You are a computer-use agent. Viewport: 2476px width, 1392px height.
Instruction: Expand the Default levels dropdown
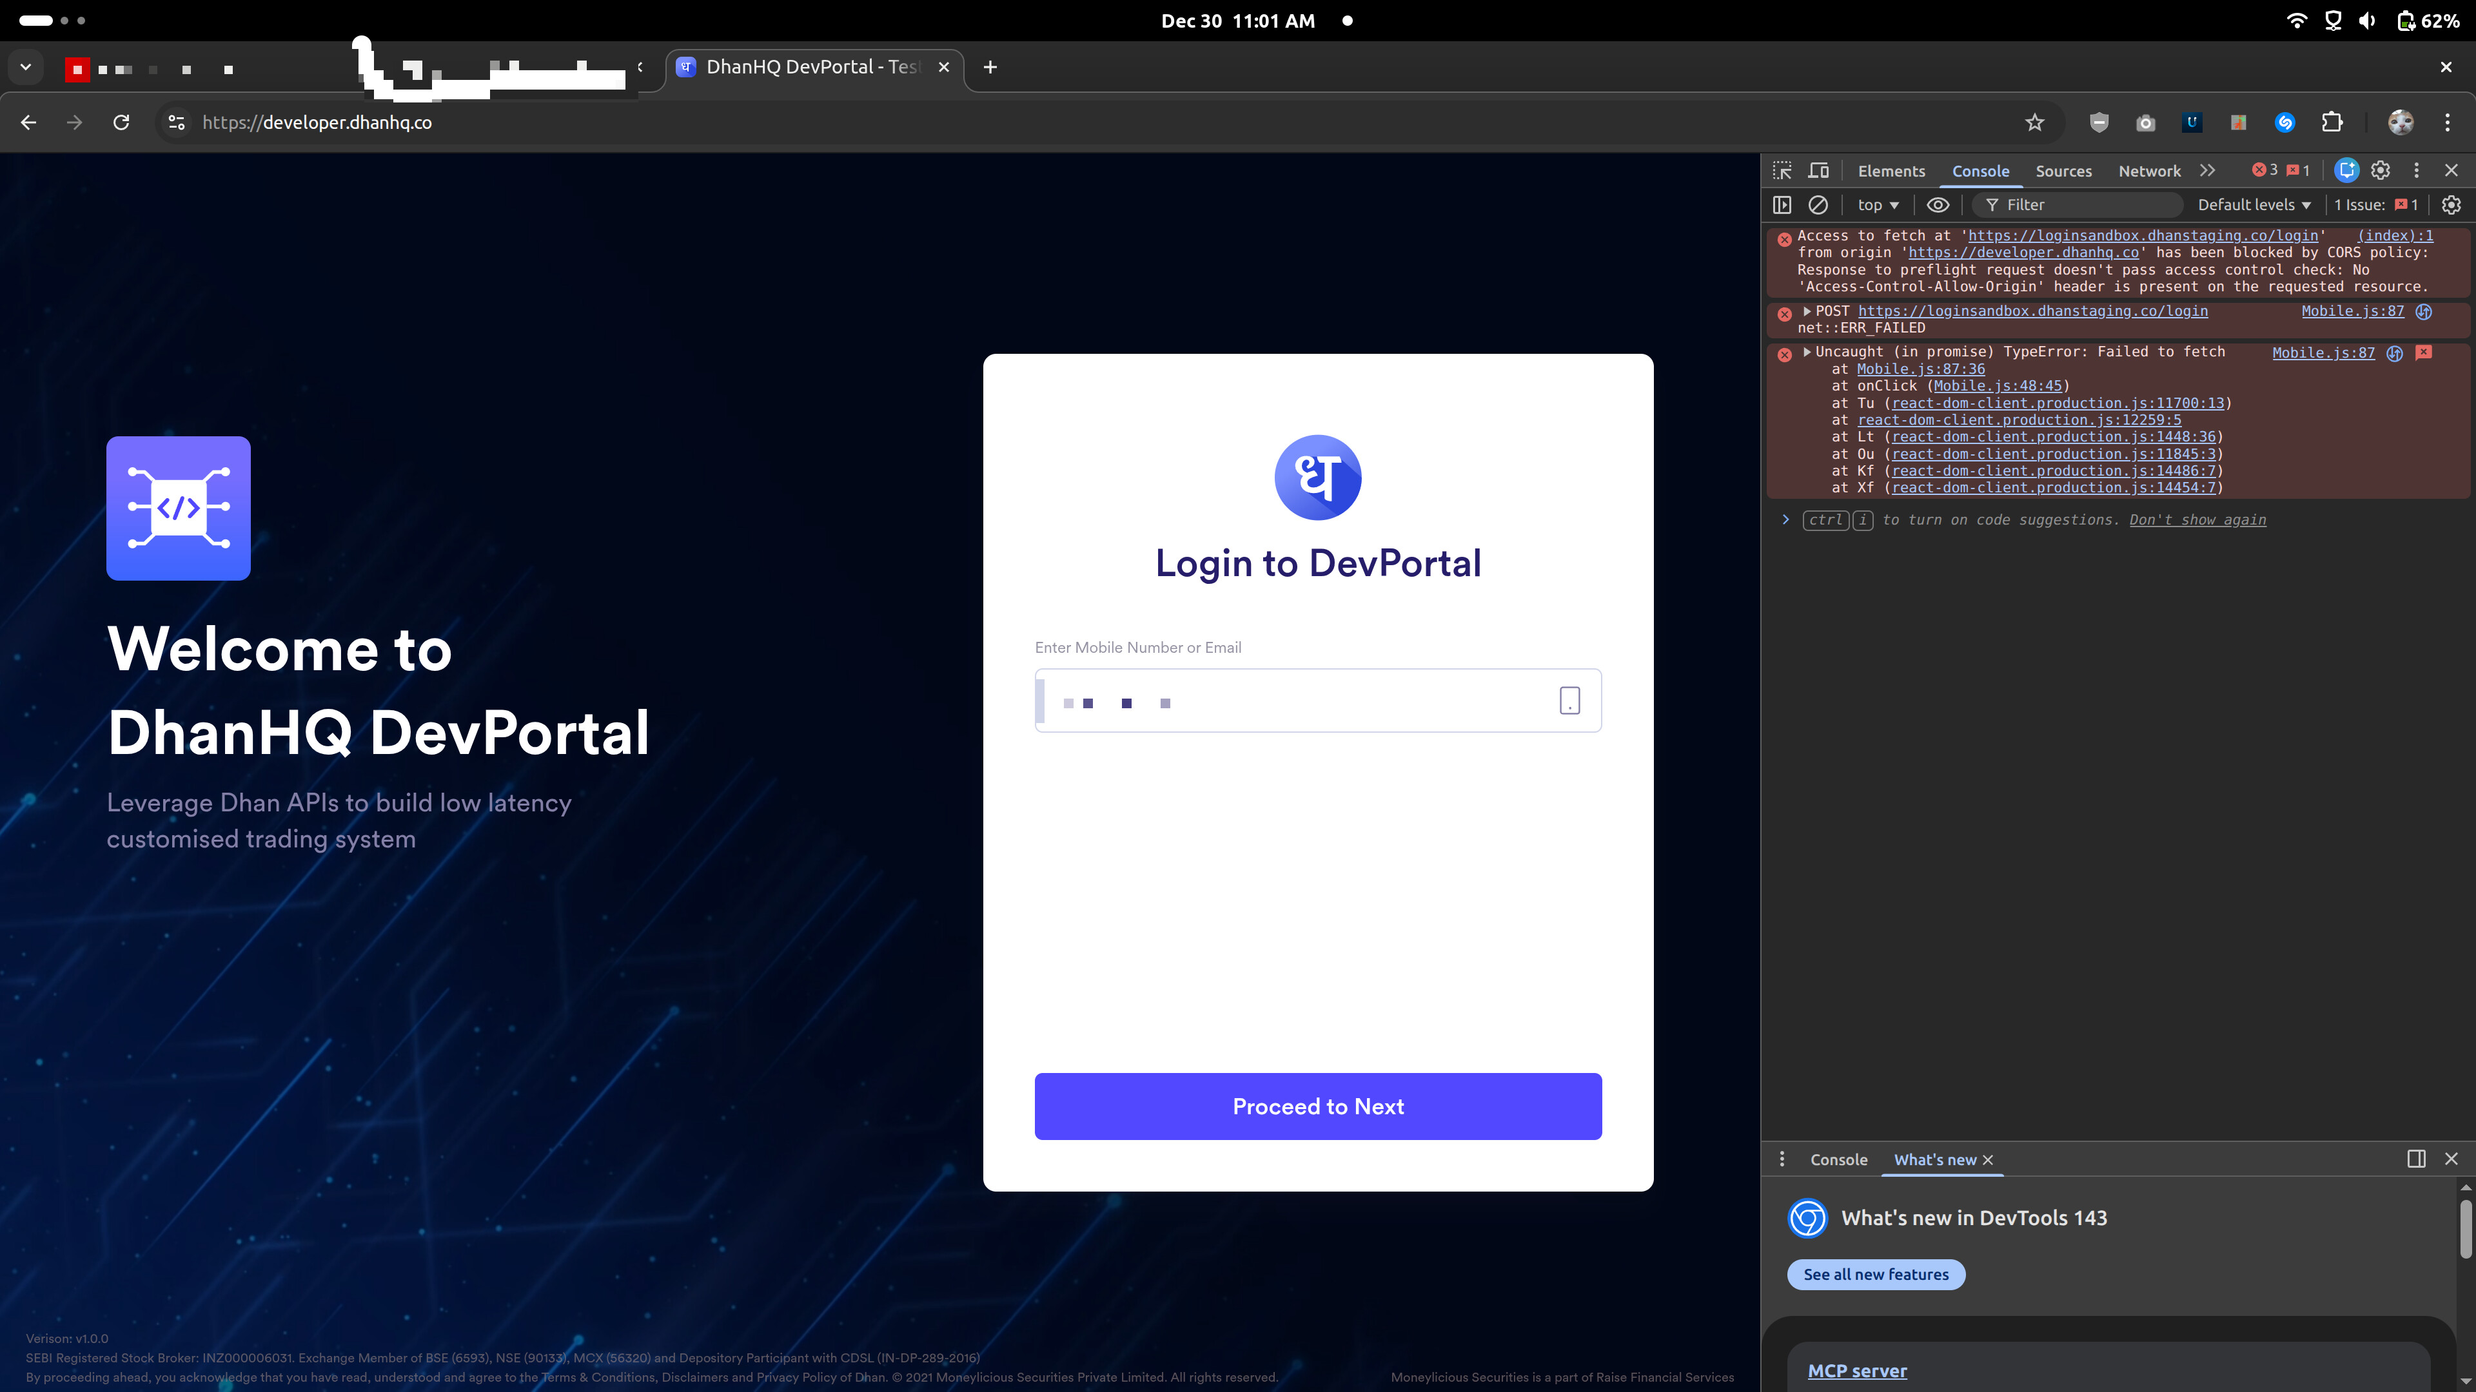point(2253,205)
